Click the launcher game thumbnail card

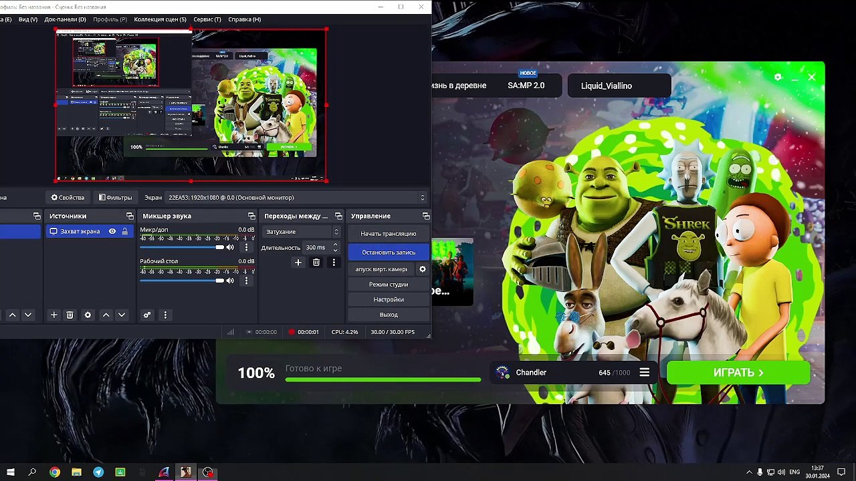(x=453, y=272)
